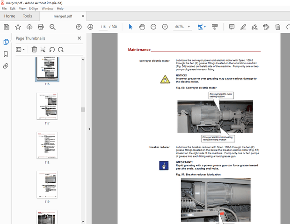290x224 pixels.
Task: Switch to the Home tab
Action: (10, 16)
